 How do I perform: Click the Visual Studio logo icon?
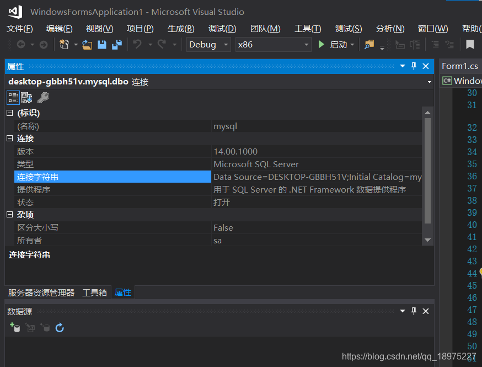[x=15, y=12]
